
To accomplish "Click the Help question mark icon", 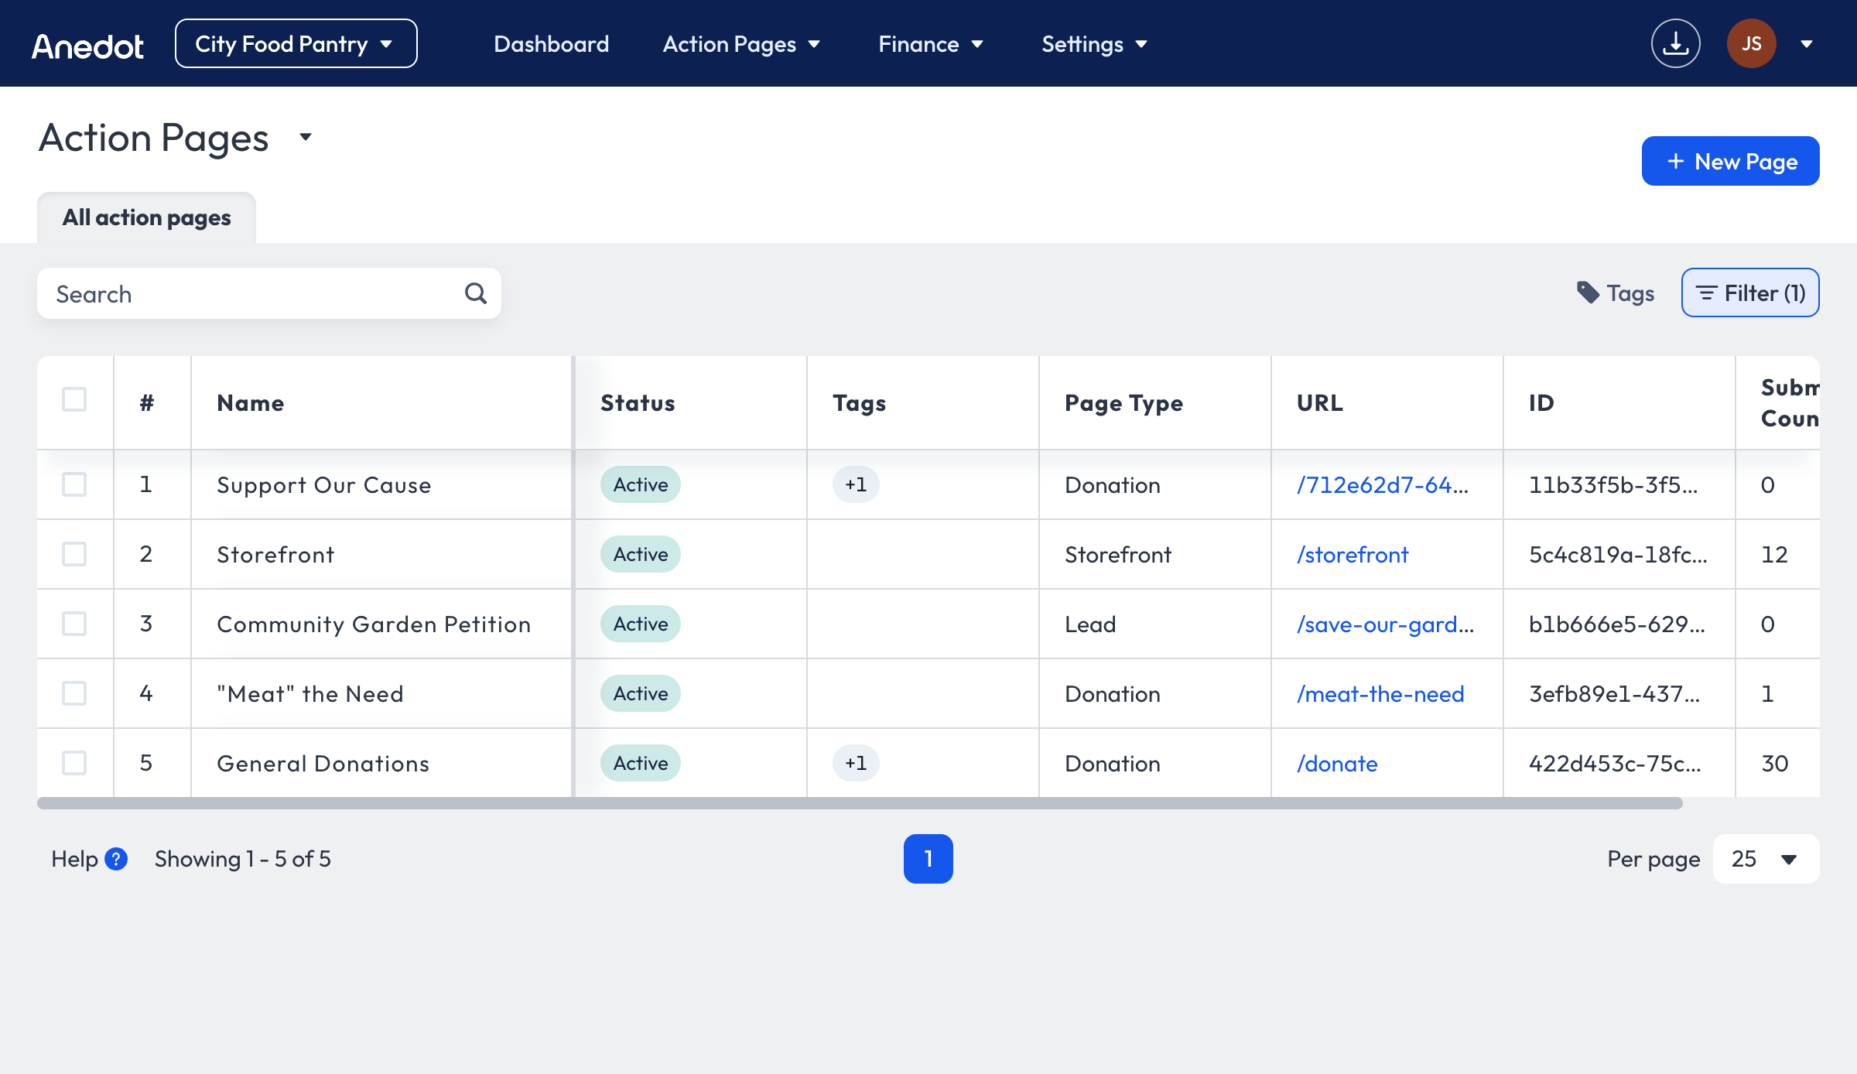I will point(116,859).
